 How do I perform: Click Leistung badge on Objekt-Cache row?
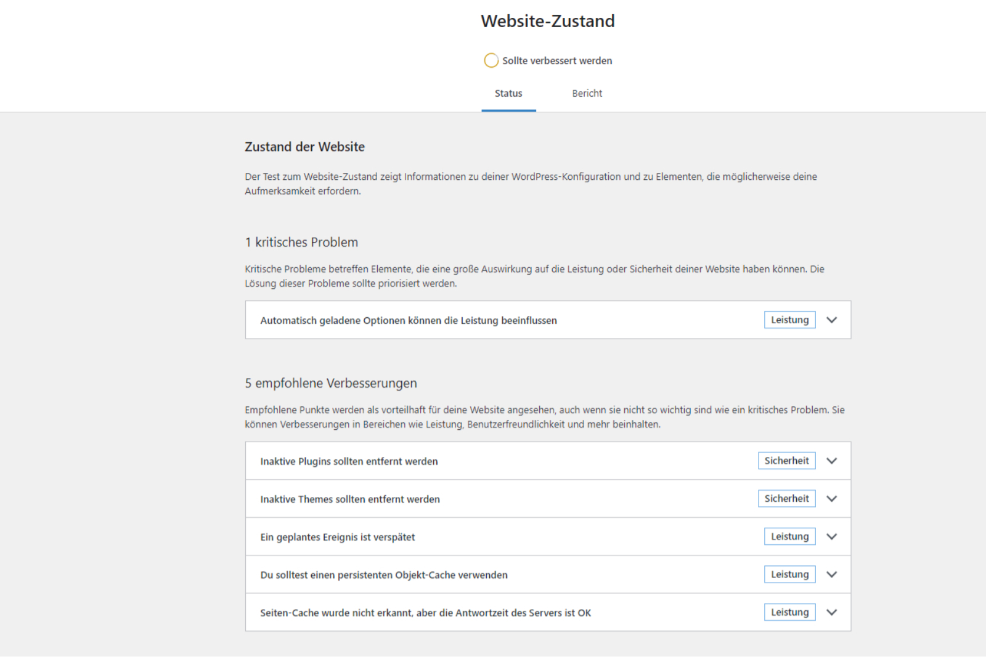(789, 574)
